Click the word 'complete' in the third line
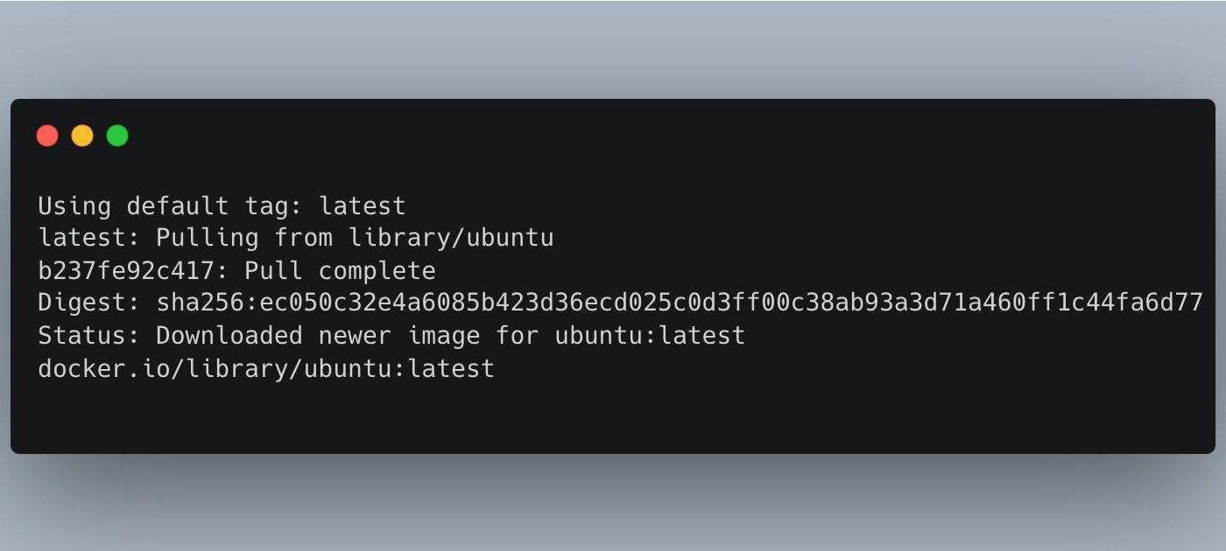1226x551 pixels. click(377, 272)
